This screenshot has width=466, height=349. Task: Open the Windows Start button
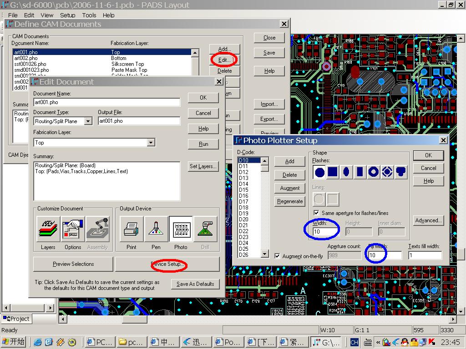14,342
